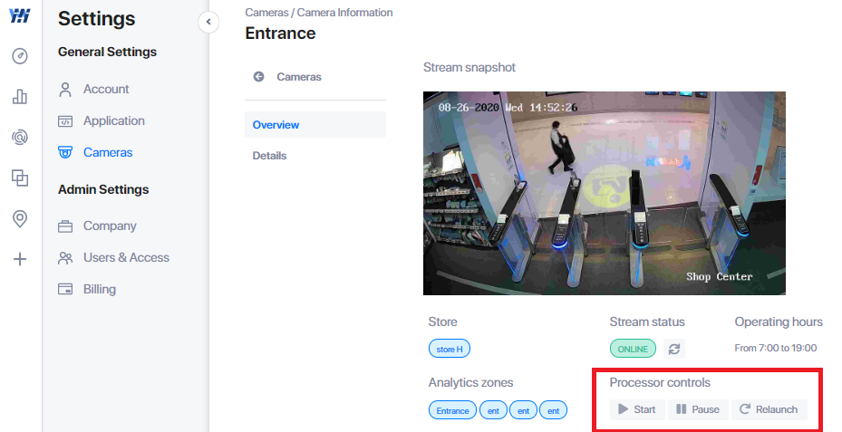Click the app logo in the left rail

[20, 15]
